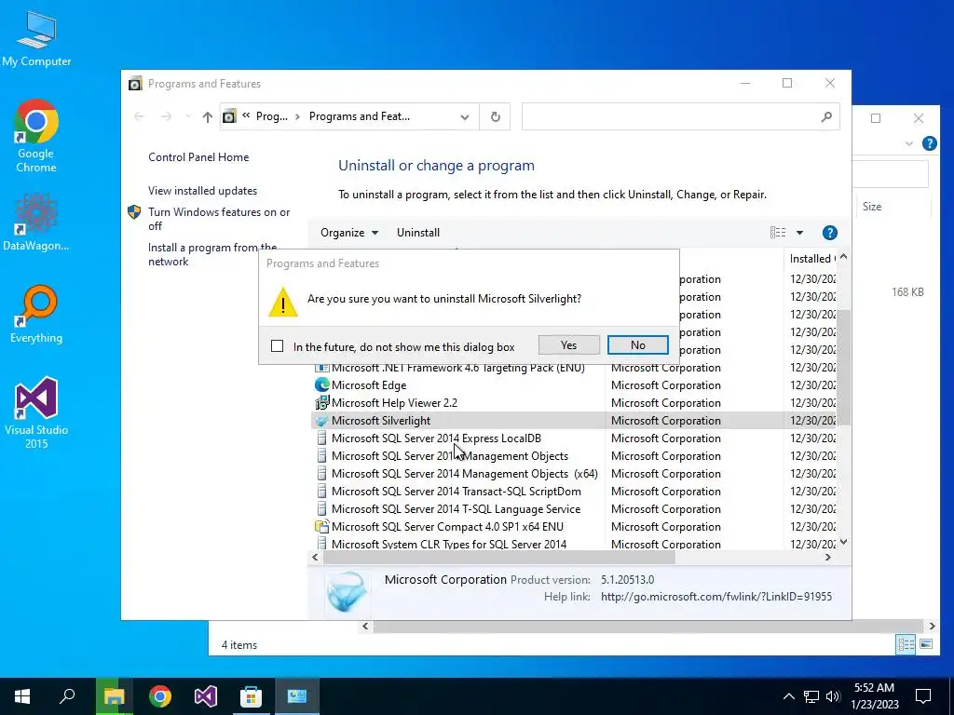Open Visual Studio 2015 desktop shortcut
The image size is (954, 715).
click(36, 412)
